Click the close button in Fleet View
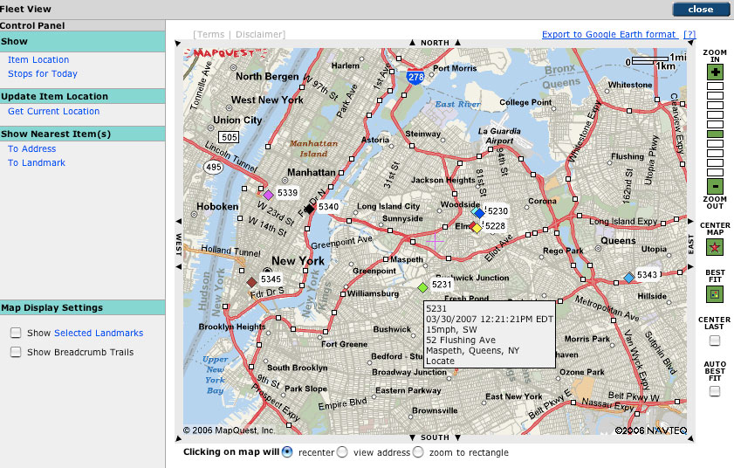Image resolution: width=734 pixels, height=468 pixels. (x=701, y=10)
